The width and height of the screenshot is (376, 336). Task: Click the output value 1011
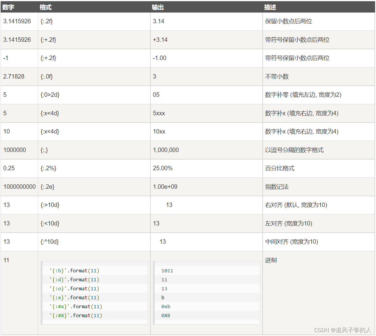click(167, 271)
